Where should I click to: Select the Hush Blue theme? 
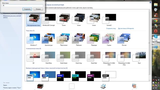48,58
